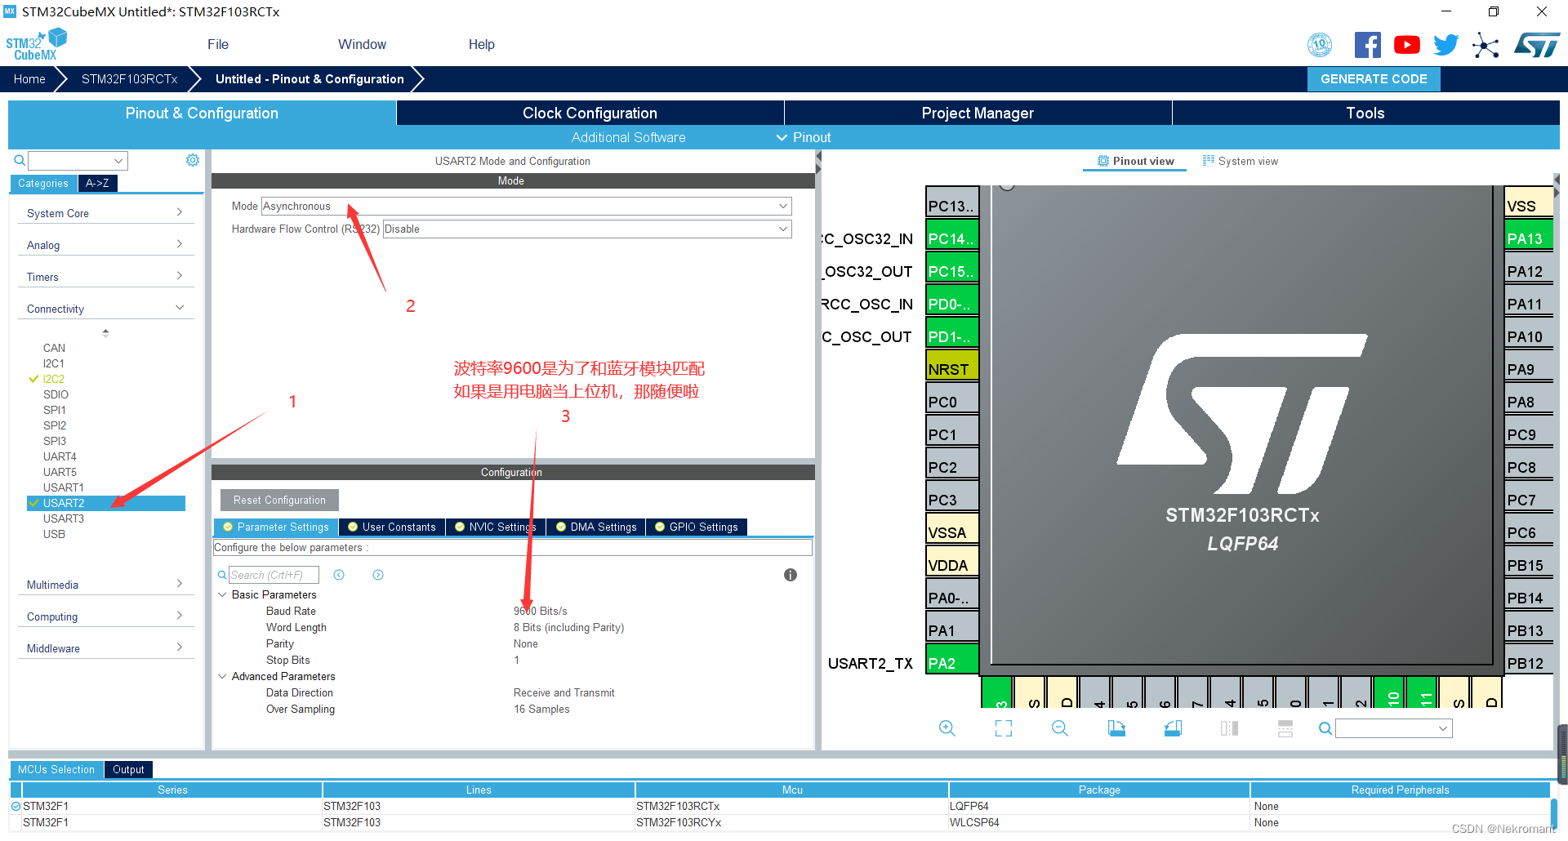Image resolution: width=1568 pixels, height=841 pixels.
Task: Expand the Multimedia category
Action: point(105,585)
